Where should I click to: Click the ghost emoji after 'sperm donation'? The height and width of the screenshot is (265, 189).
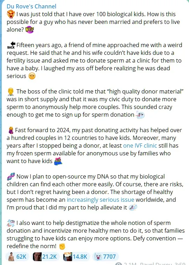(140, 115)
